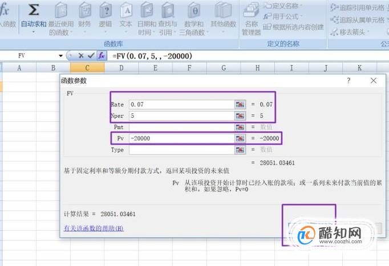Click the Nper input field
389x266 pixels.
[181, 116]
